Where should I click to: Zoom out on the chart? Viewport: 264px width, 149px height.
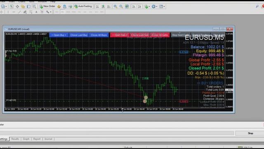pos(121,7)
